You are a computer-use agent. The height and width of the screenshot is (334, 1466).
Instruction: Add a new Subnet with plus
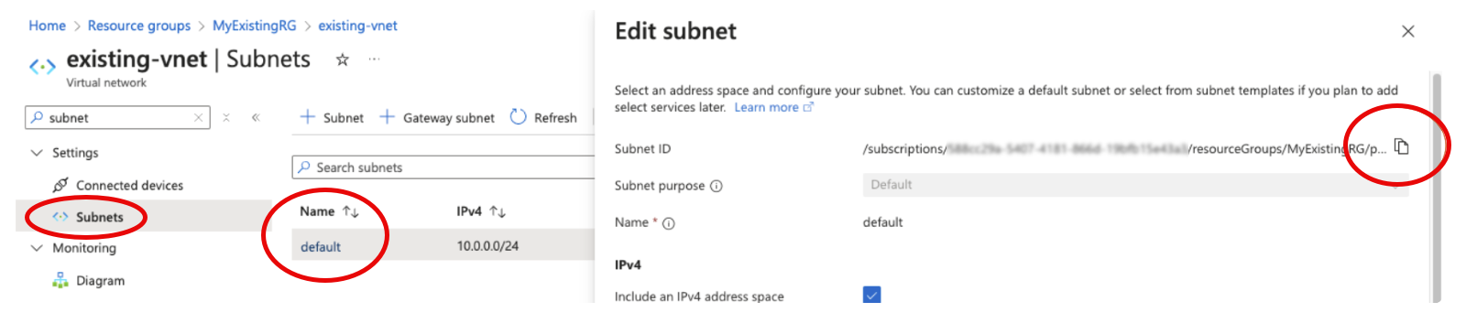pos(332,117)
